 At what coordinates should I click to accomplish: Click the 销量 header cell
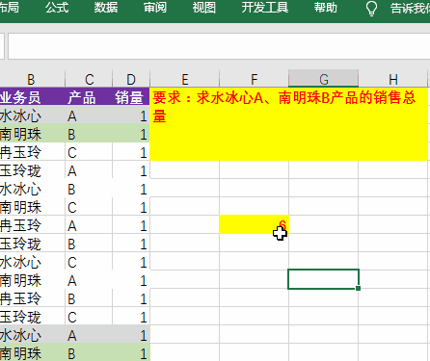pyautogui.click(x=131, y=97)
